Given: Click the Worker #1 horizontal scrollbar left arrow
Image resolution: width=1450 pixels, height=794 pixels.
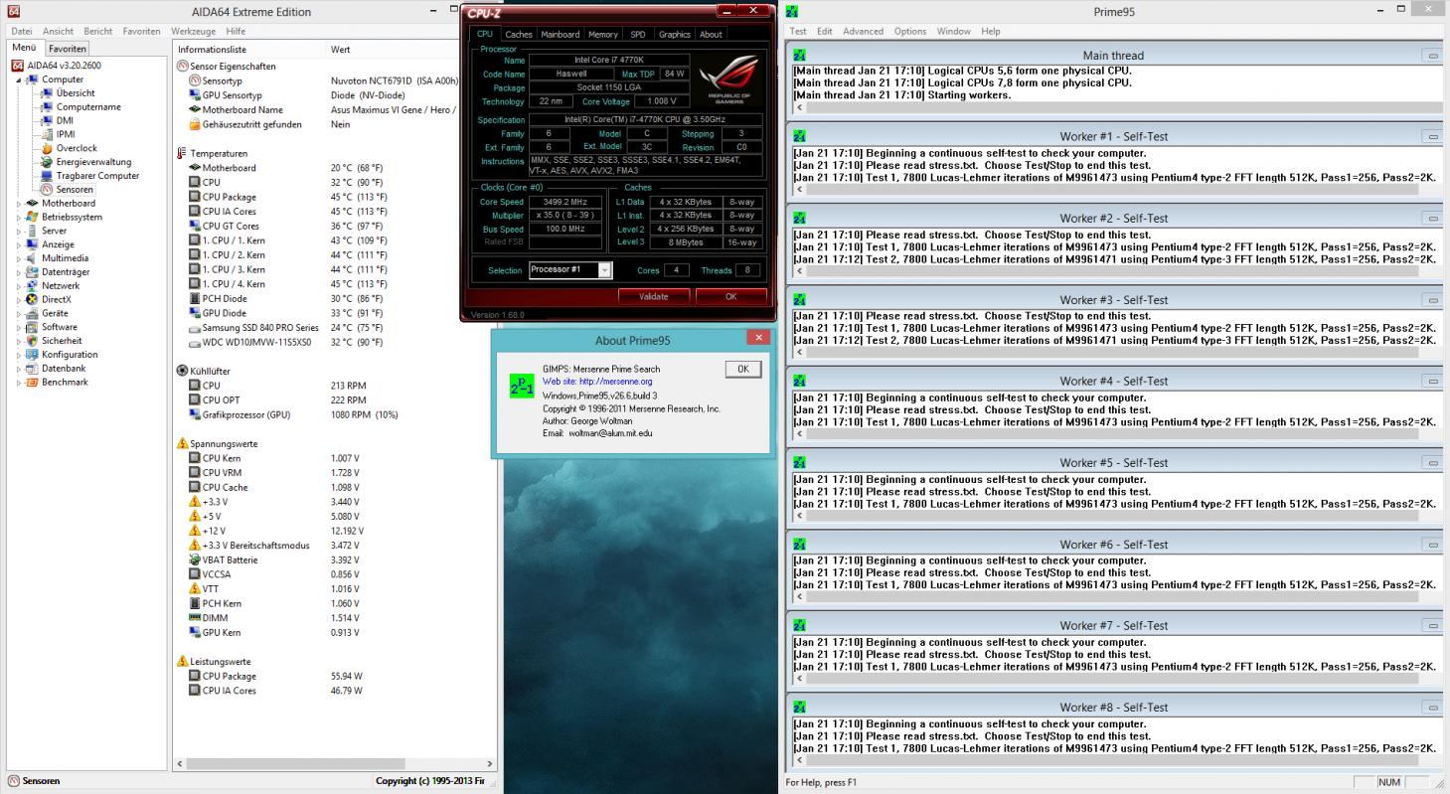Looking at the screenshot, I should 799,189.
